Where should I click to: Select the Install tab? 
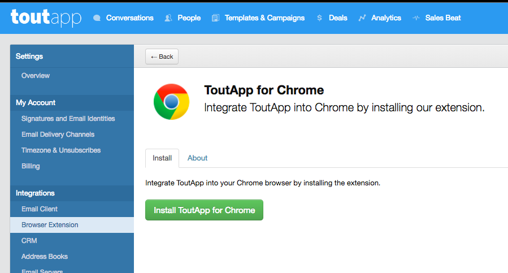point(162,158)
